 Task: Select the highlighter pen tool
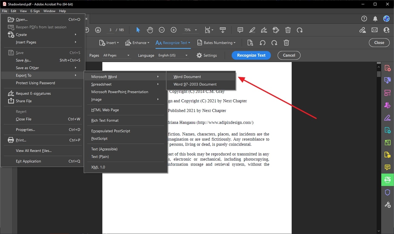tap(252, 30)
